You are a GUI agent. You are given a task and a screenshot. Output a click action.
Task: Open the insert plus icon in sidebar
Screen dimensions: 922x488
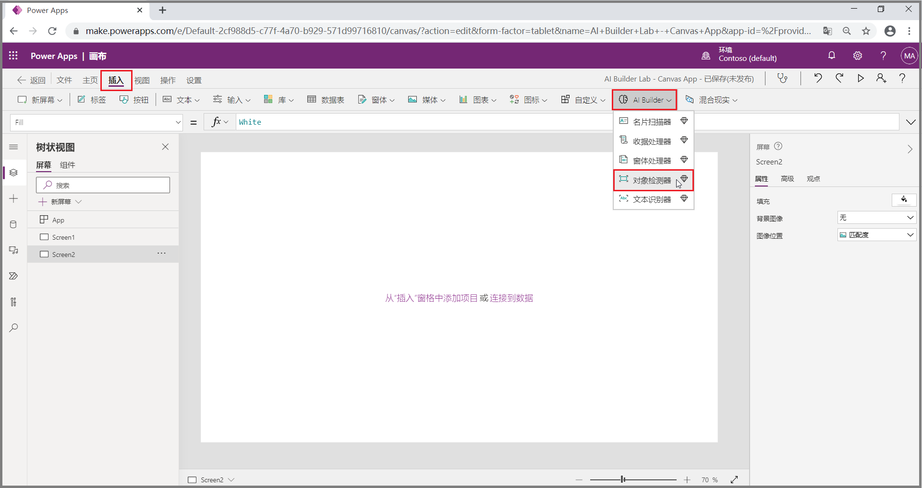[x=13, y=198]
